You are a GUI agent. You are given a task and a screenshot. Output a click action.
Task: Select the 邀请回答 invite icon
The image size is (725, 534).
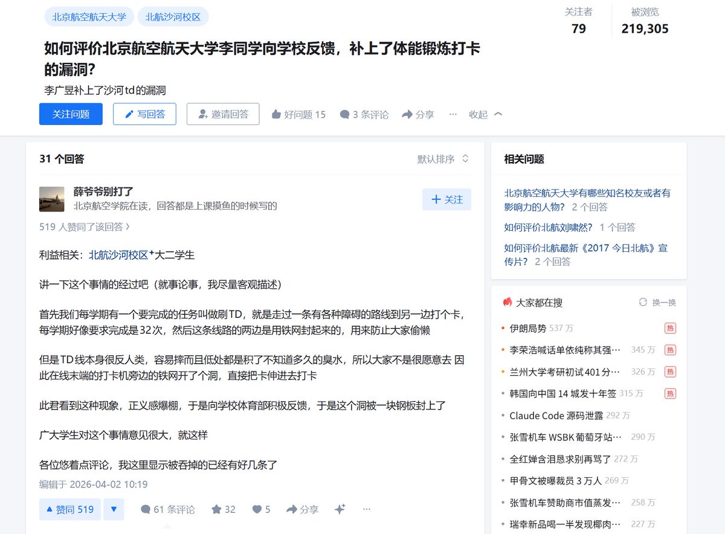click(x=203, y=115)
